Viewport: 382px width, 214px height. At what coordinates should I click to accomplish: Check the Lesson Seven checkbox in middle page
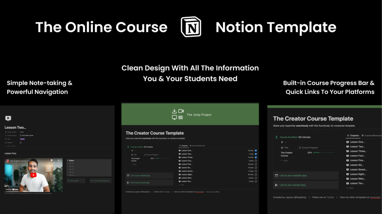pyautogui.click(x=256, y=171)
